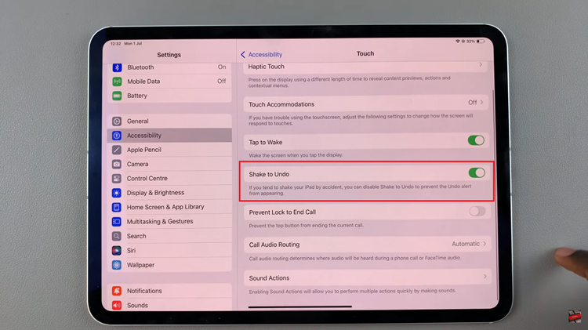Select Control Centre in sidebar
The width and height of the screenshot is (588, 330).
(169, 179)
